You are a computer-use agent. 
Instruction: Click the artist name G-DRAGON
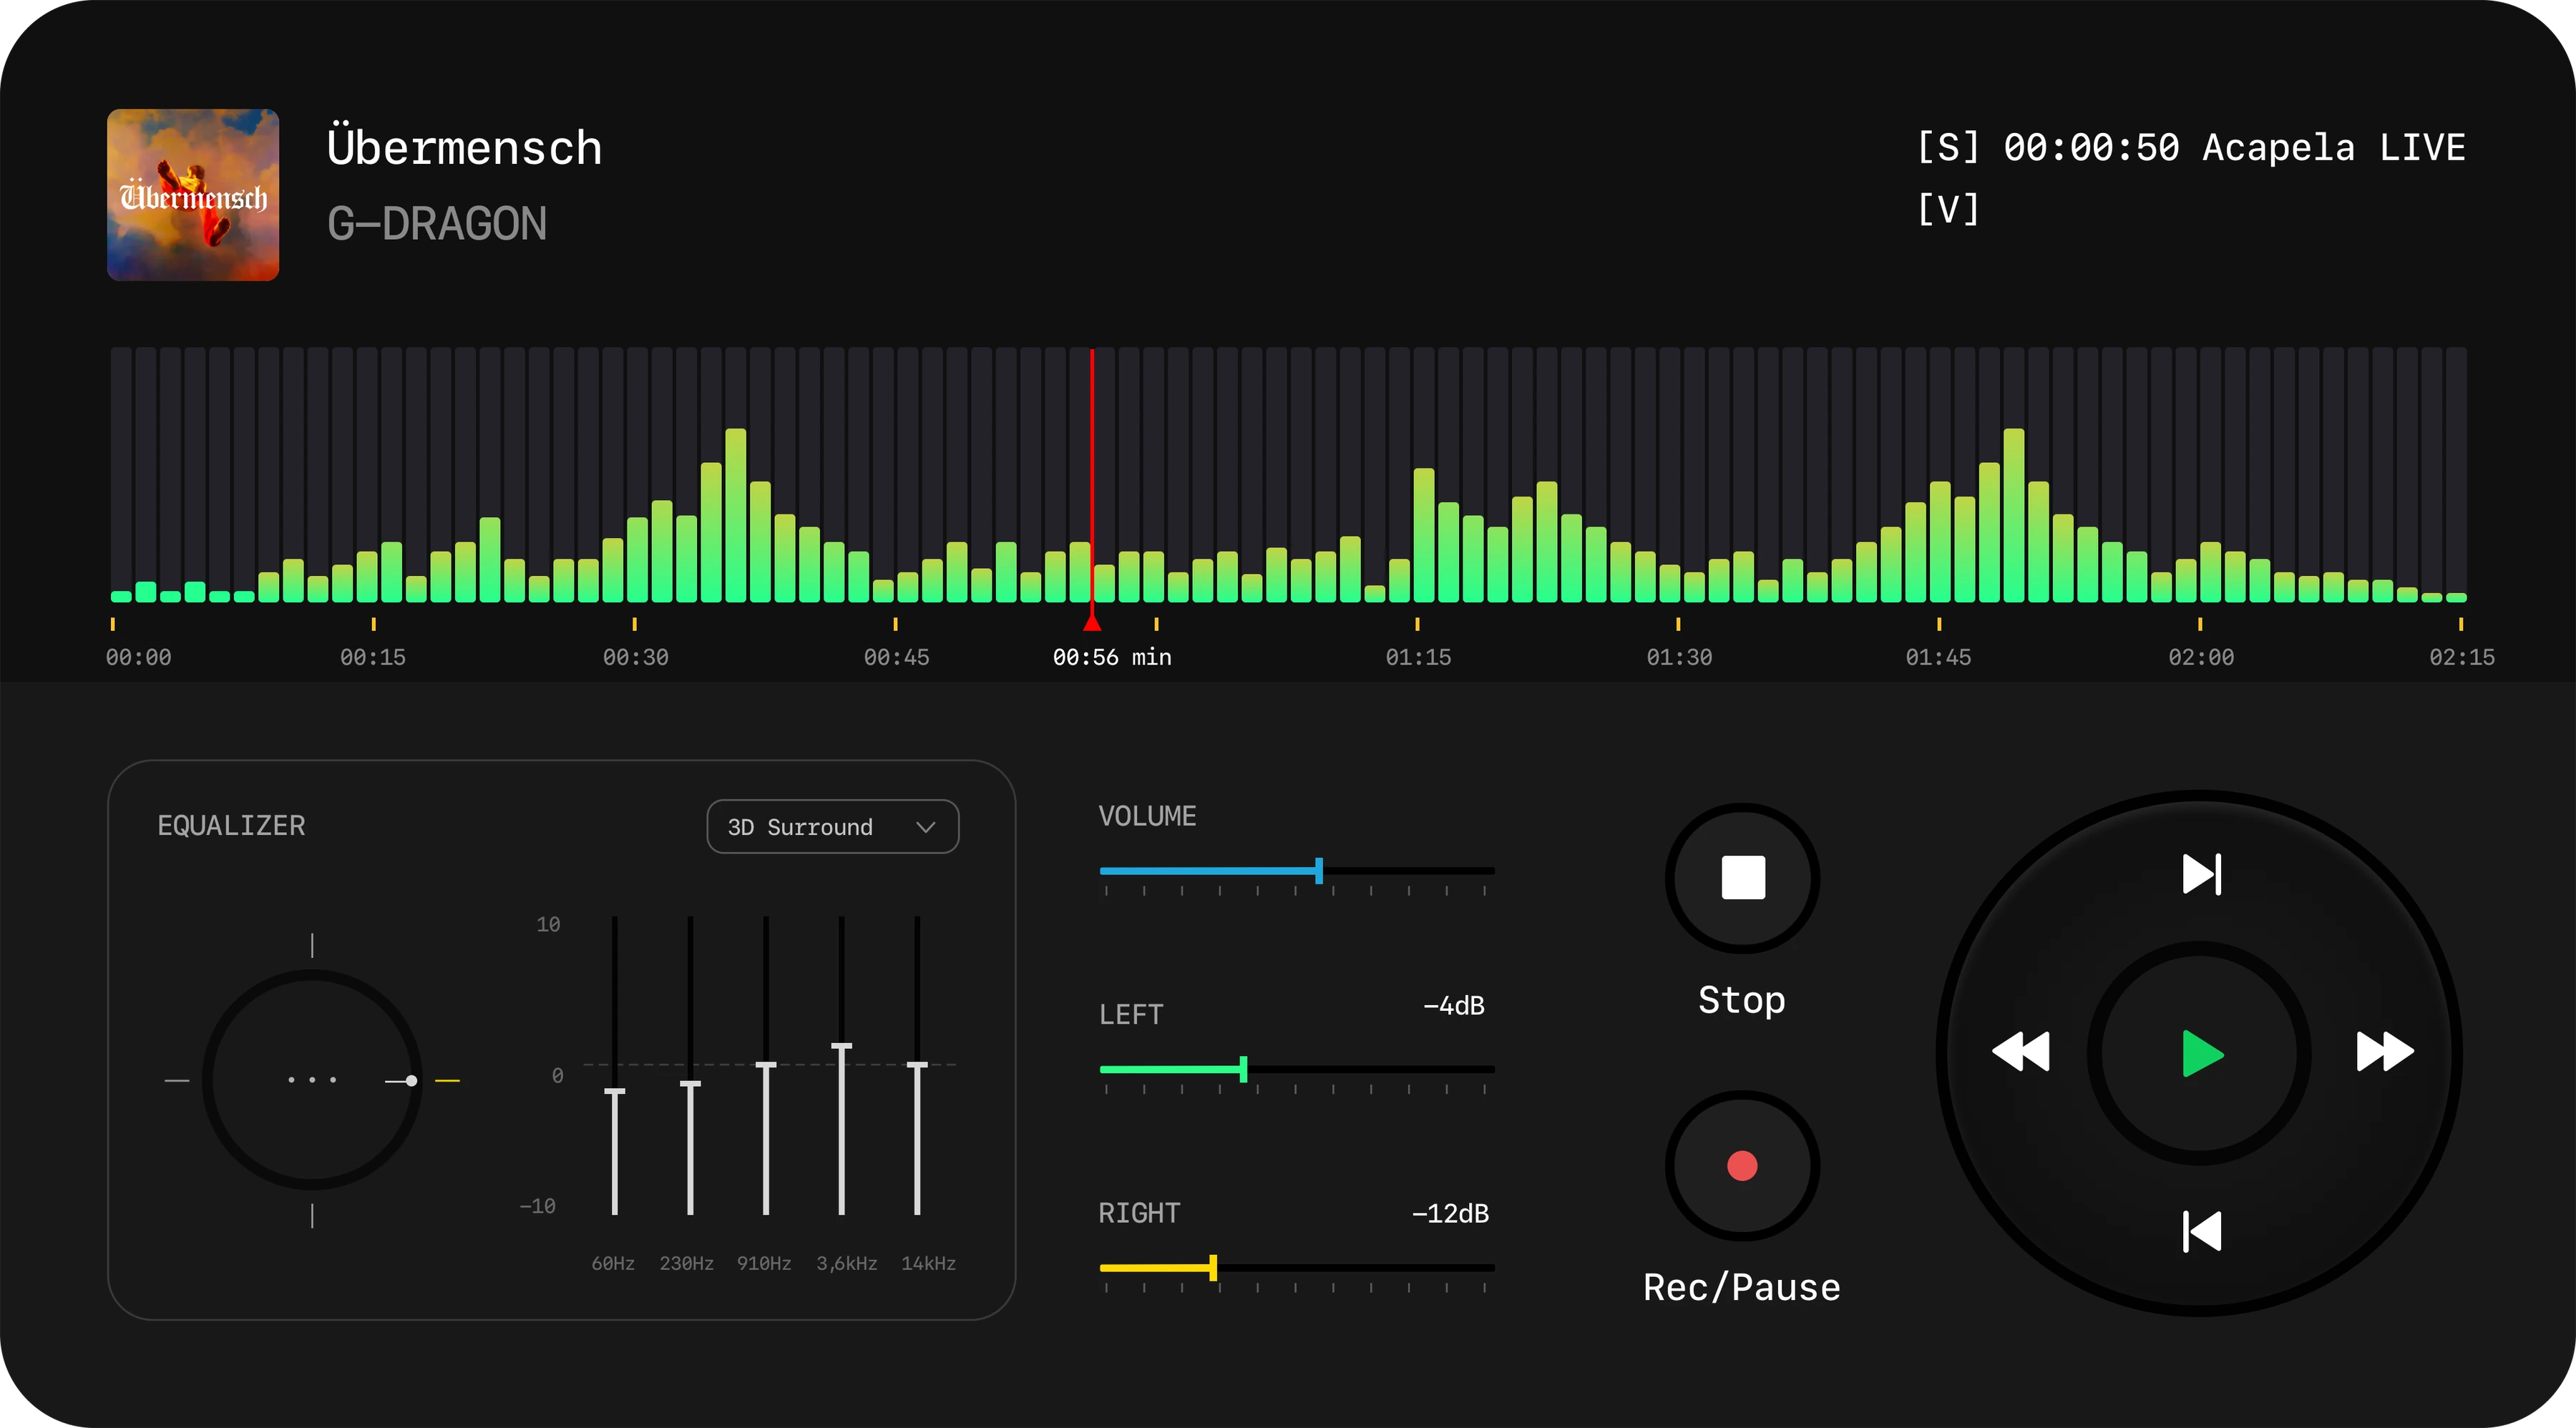coord(437,224)
